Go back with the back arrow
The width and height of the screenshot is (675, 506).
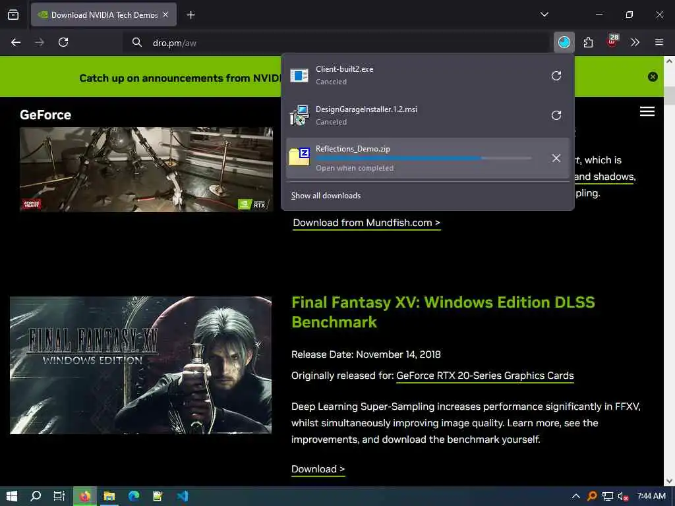tap(16, 42)
